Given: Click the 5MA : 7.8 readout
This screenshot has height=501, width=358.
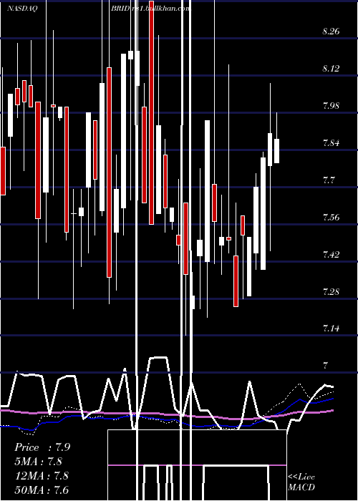Looking at the screenshot, I should [39, 462].
